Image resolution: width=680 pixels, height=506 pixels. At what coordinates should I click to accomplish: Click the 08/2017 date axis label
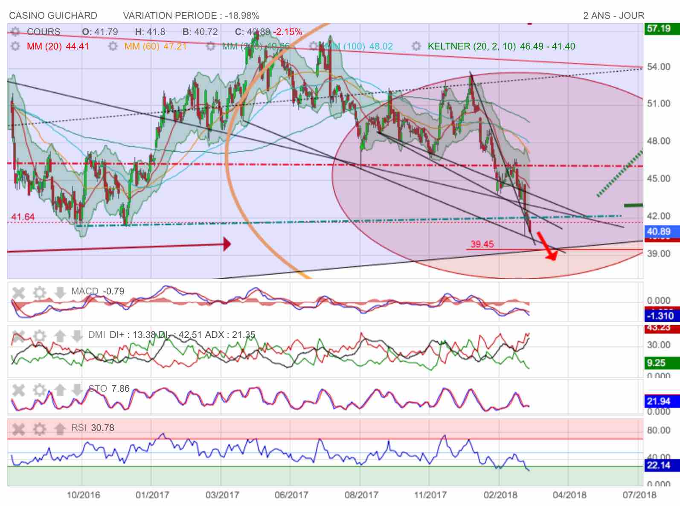[361, 495]
